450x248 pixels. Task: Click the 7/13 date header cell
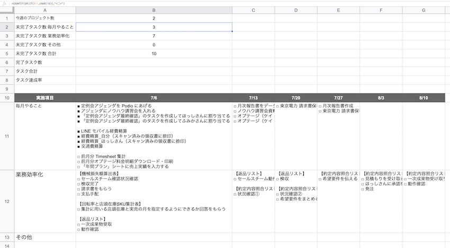[253, 98]
